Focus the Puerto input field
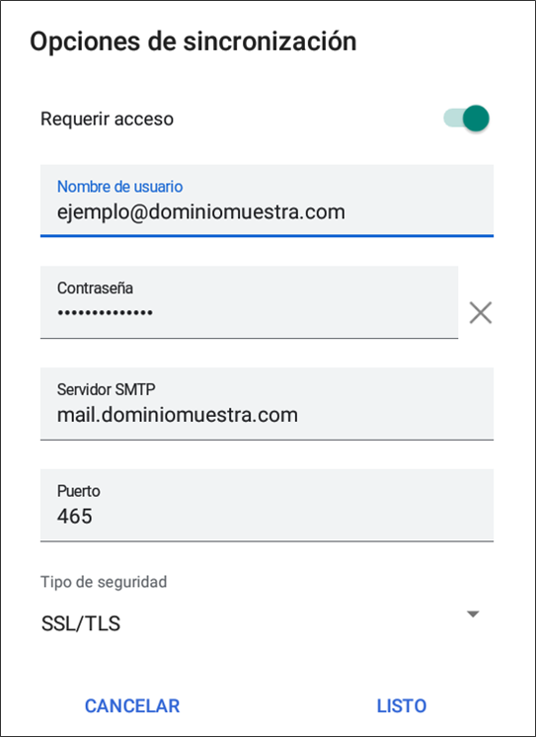This screenshot has width=537, height=738. click(267, 505)
